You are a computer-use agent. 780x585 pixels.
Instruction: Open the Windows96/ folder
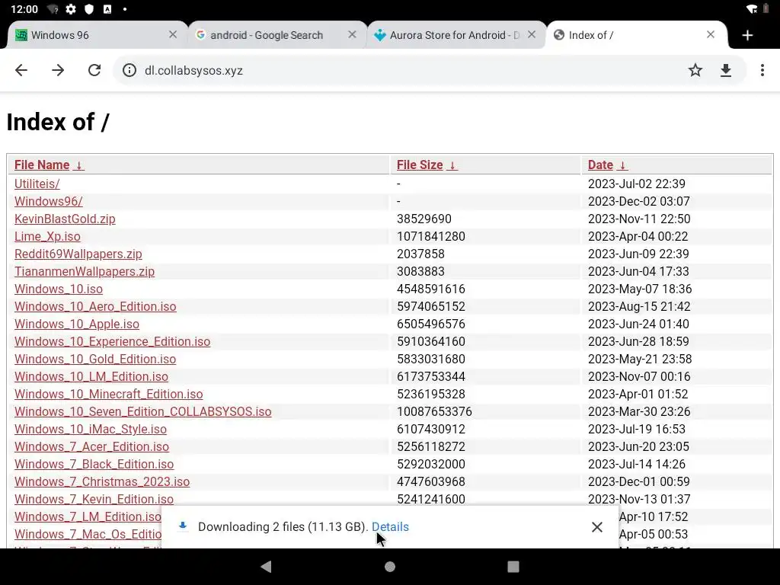48,201
